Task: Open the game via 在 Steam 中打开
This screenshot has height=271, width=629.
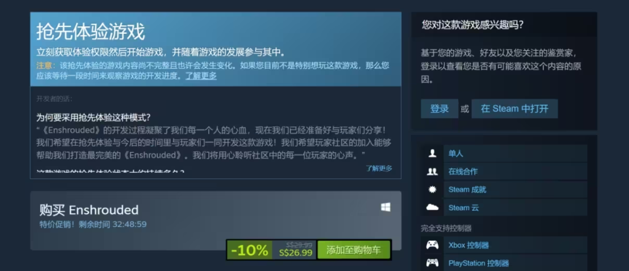Action: coord(514,109)
